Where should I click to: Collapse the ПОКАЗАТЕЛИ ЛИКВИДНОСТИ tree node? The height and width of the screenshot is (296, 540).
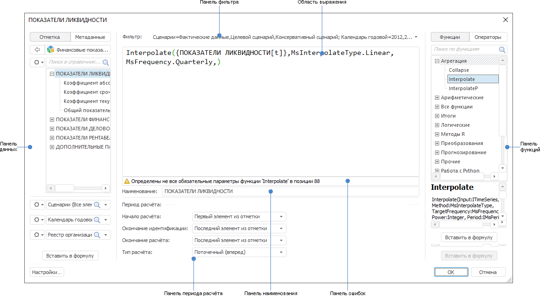coord(52,74)
